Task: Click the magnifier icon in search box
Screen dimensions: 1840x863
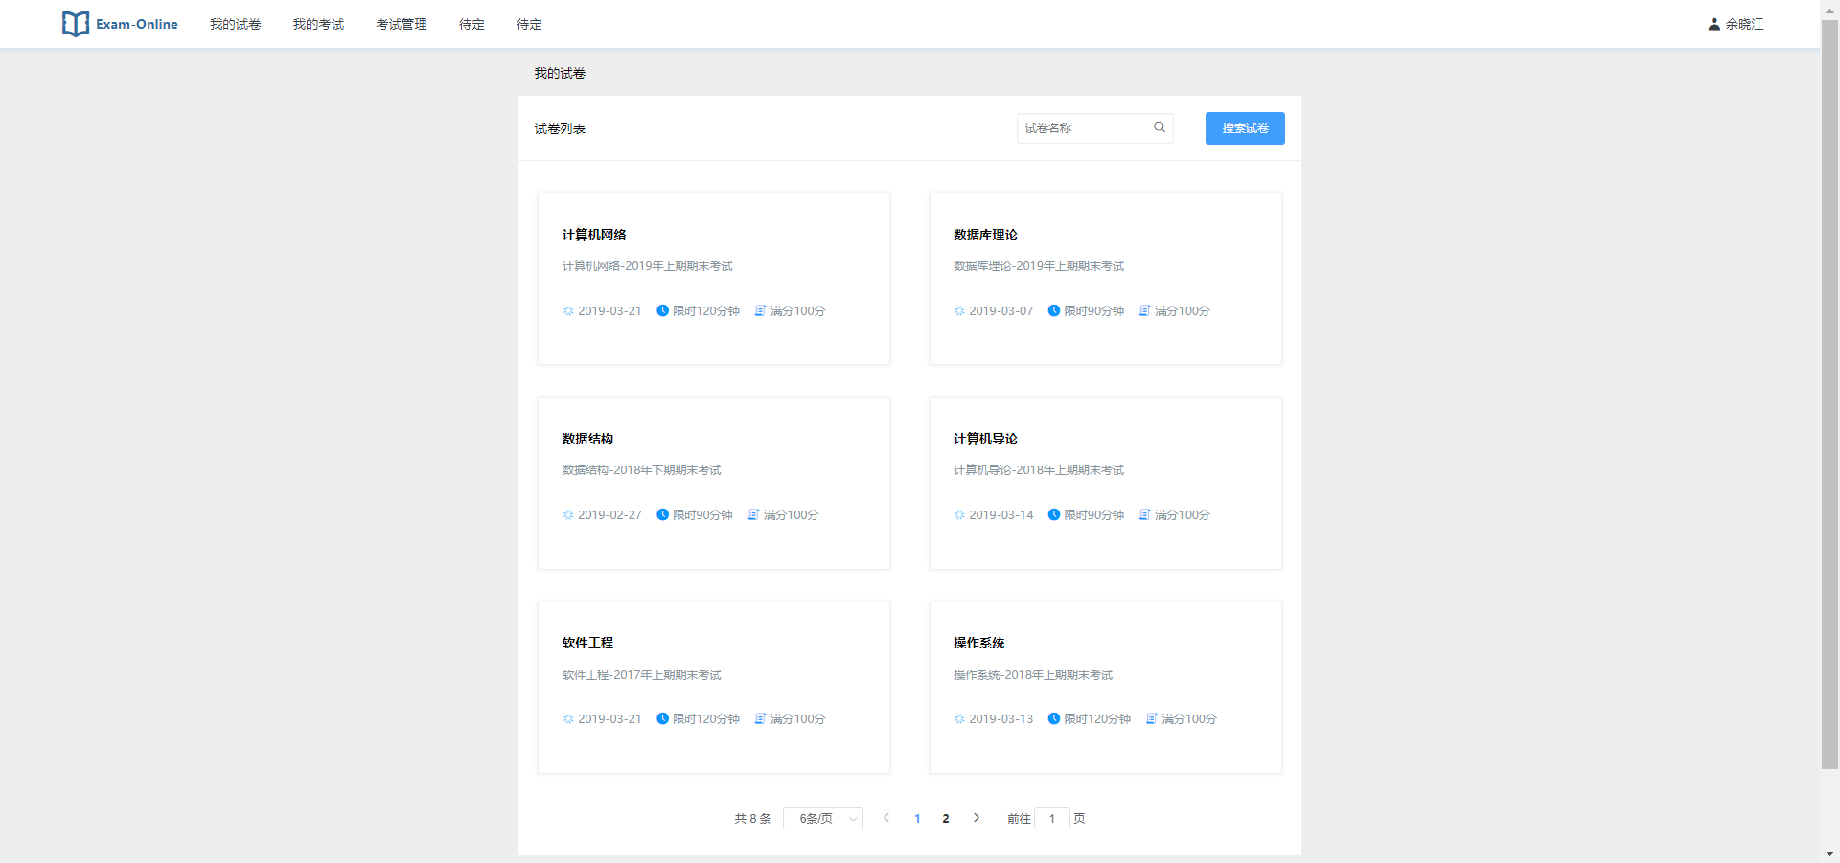Action: 1160,127
